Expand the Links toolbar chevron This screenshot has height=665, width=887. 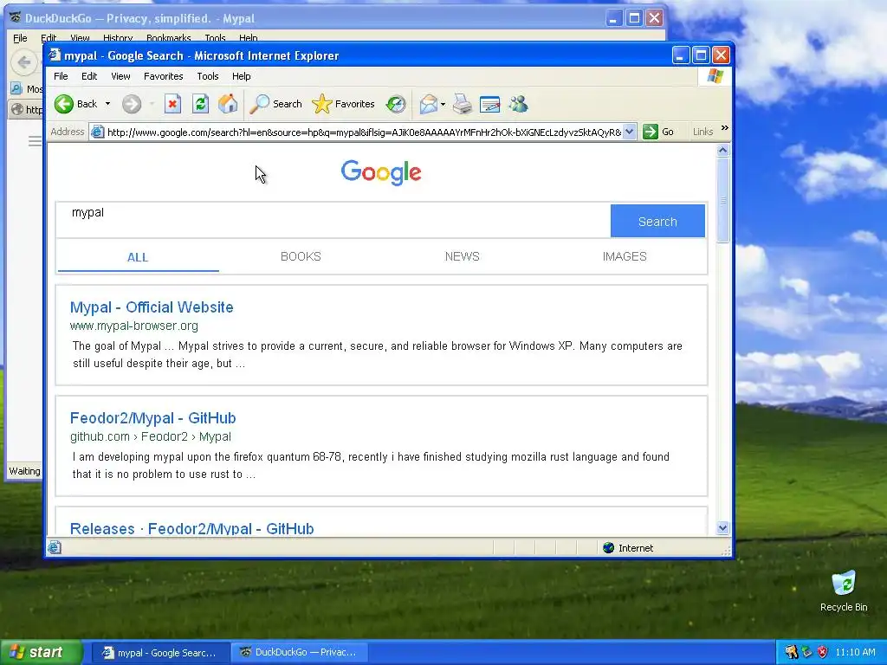tap(725, 128)
